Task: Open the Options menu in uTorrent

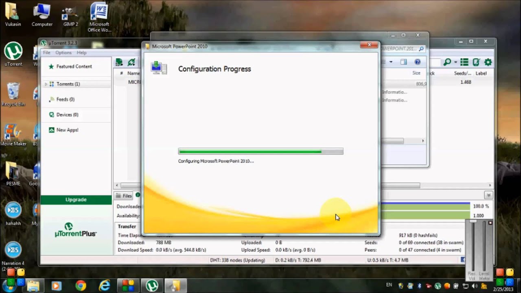Action: [63, 52]
